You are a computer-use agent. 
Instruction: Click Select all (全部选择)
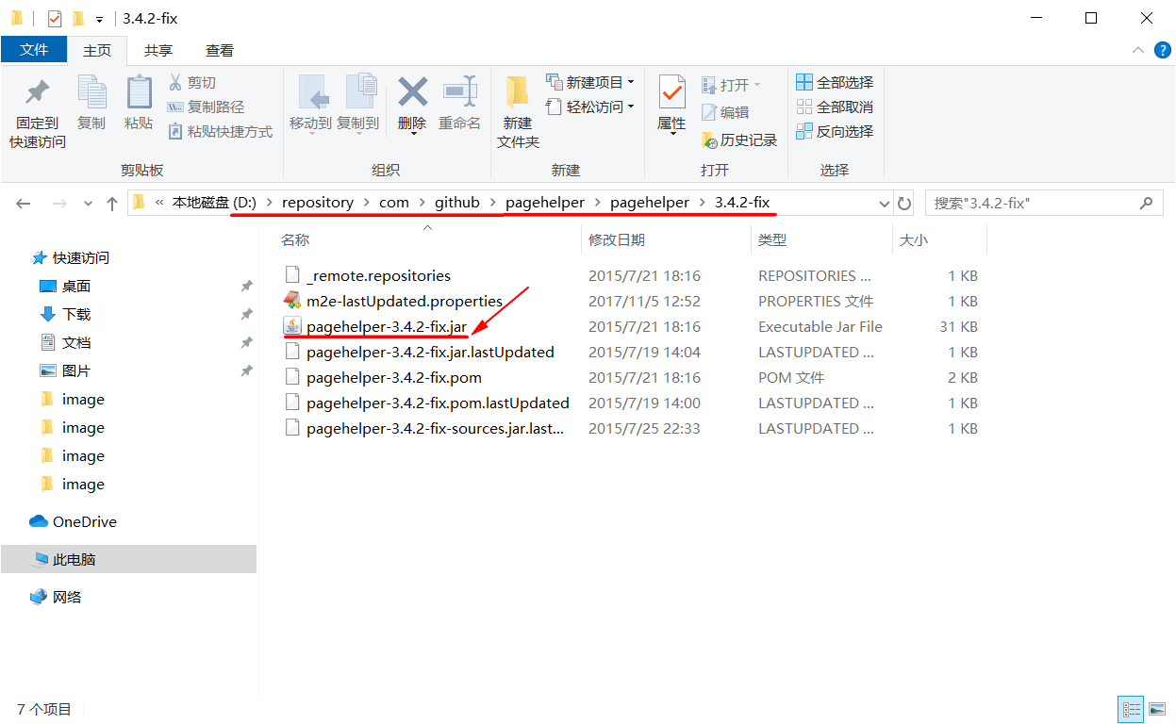click(x=835, y=83)
